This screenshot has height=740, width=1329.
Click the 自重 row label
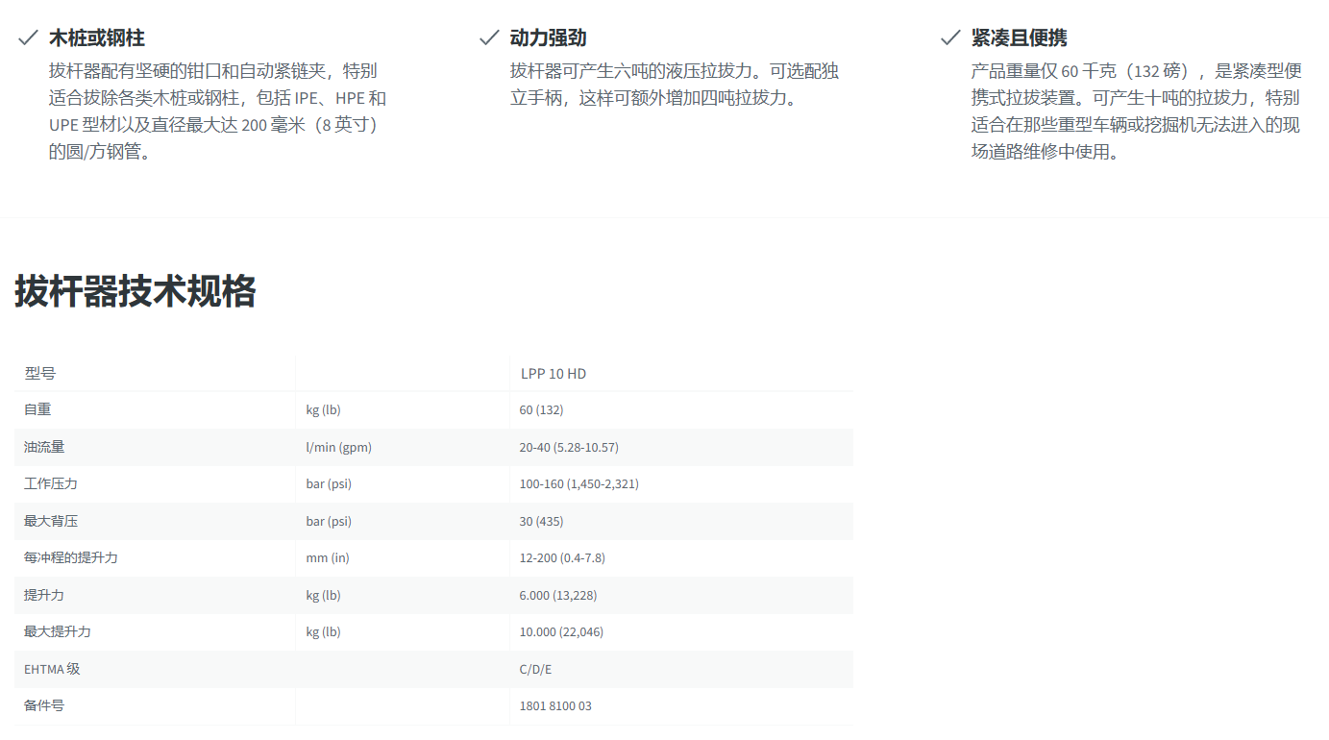tap(37, 410)
